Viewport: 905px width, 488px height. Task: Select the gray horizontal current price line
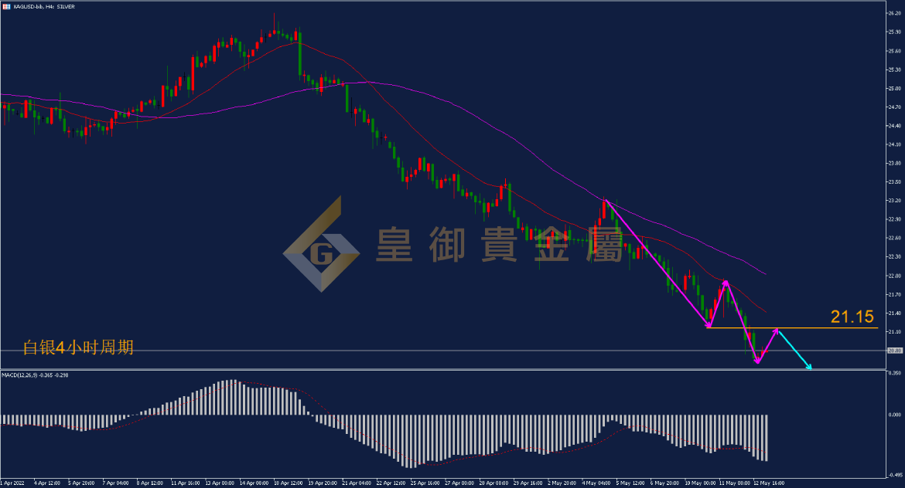coord(442,351)
